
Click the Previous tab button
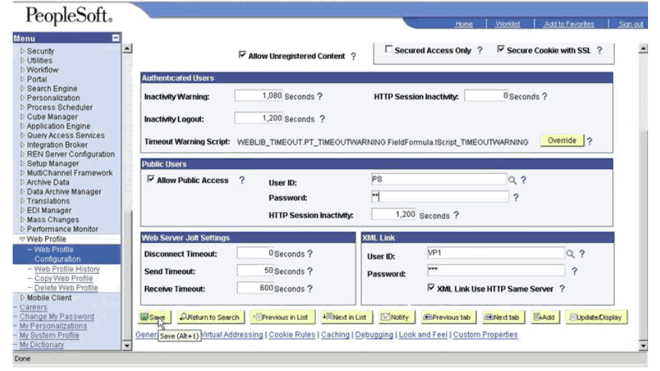pos(448,317)
